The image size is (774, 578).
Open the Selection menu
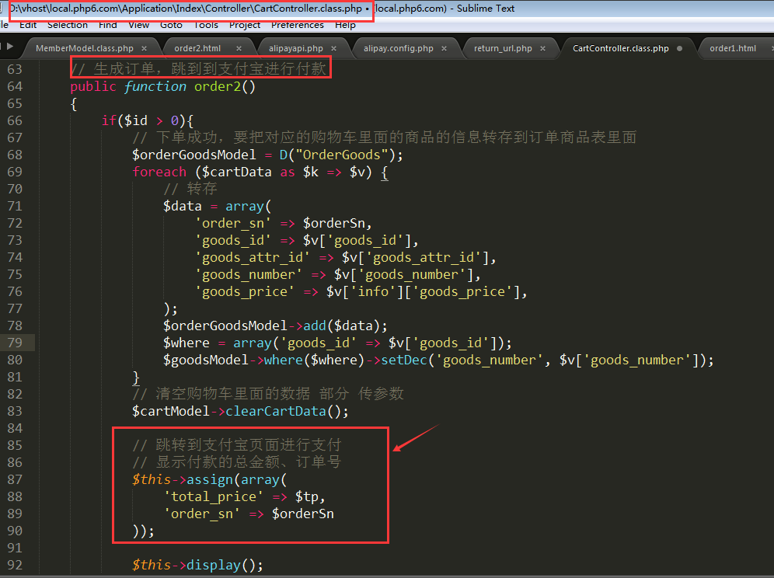click(67, 25)
